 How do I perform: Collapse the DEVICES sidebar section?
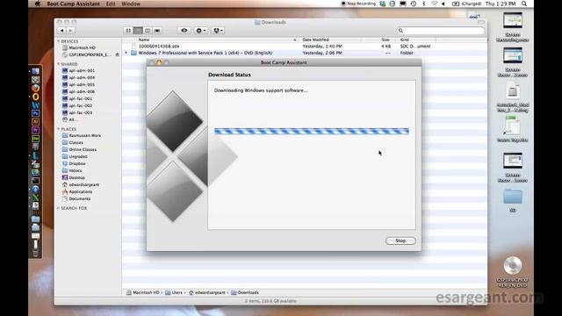coord(59,41)
